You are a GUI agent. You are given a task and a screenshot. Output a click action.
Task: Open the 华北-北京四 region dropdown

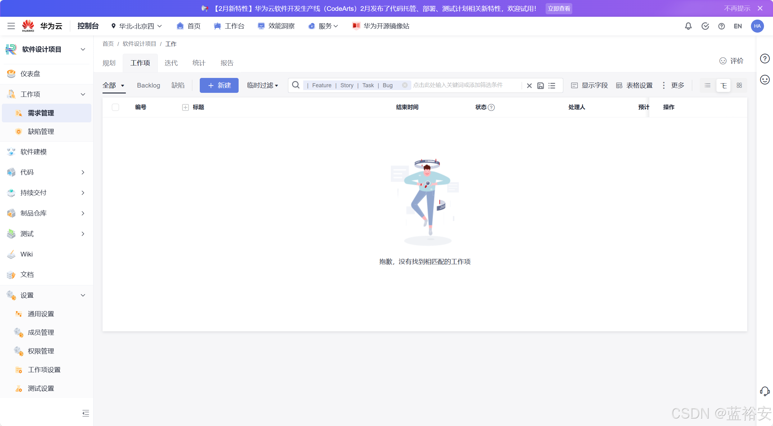[137, 26]
